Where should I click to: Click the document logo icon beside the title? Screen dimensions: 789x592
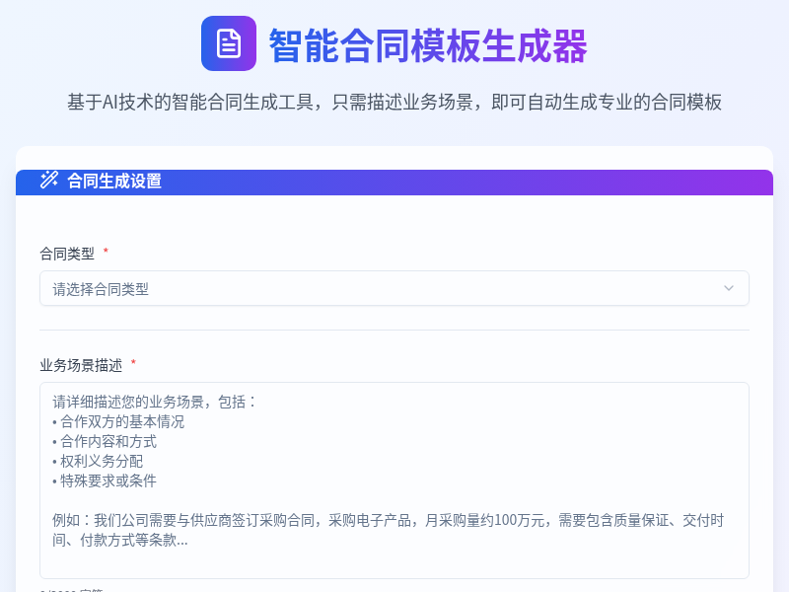click(x=229, y=43)
